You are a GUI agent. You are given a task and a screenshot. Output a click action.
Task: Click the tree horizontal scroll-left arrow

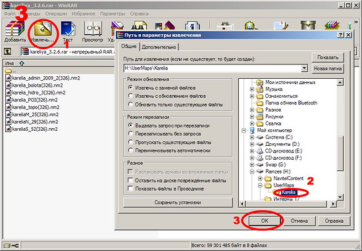(242, 204)
